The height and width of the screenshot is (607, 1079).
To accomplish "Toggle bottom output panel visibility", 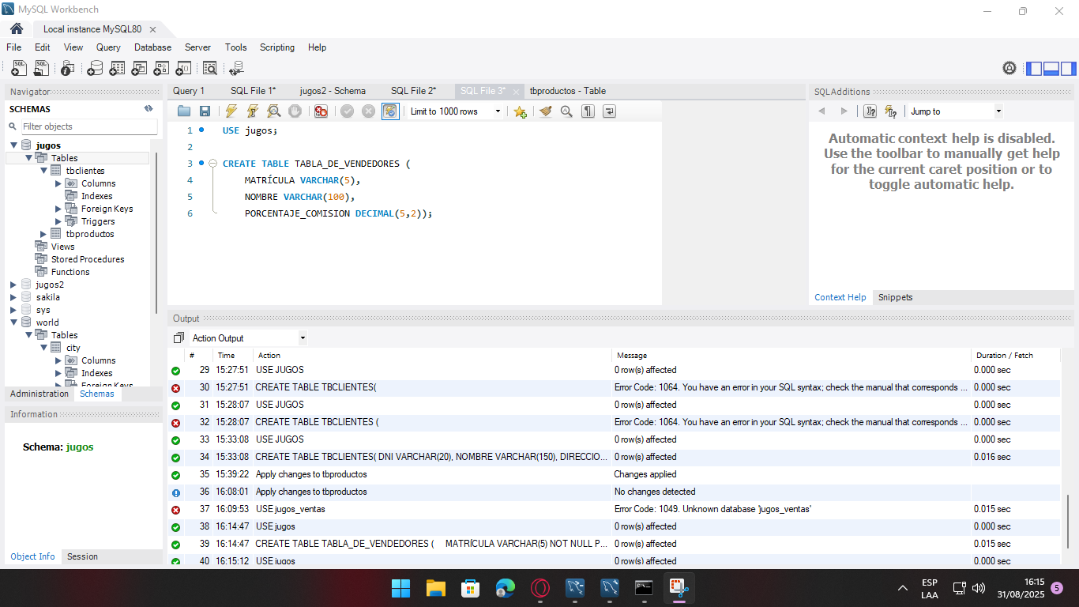I will 1051,68.
